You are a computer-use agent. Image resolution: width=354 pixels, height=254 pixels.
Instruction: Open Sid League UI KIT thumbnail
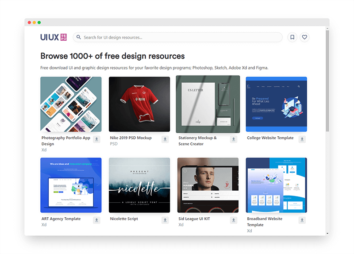[208, 185]
